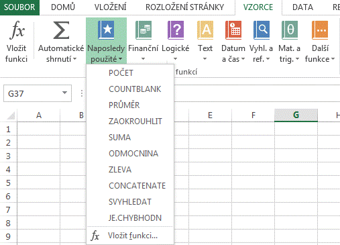Open Automatické shrnutí sigma icon
Viewport: 340px width, 245px height.
[61, 30]
